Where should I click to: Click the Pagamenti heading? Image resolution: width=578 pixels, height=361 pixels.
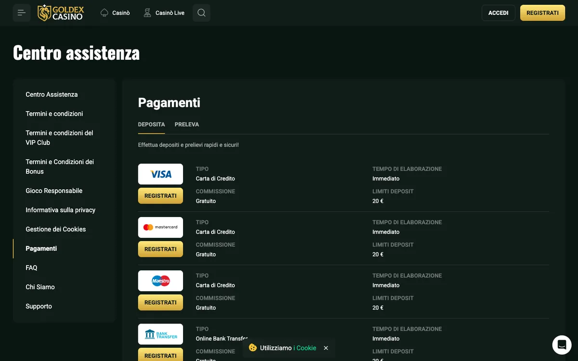coord(169,103)
